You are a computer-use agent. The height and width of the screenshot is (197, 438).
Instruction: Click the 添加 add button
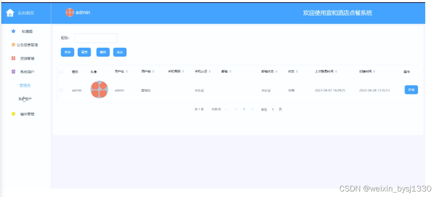[120, 52]
